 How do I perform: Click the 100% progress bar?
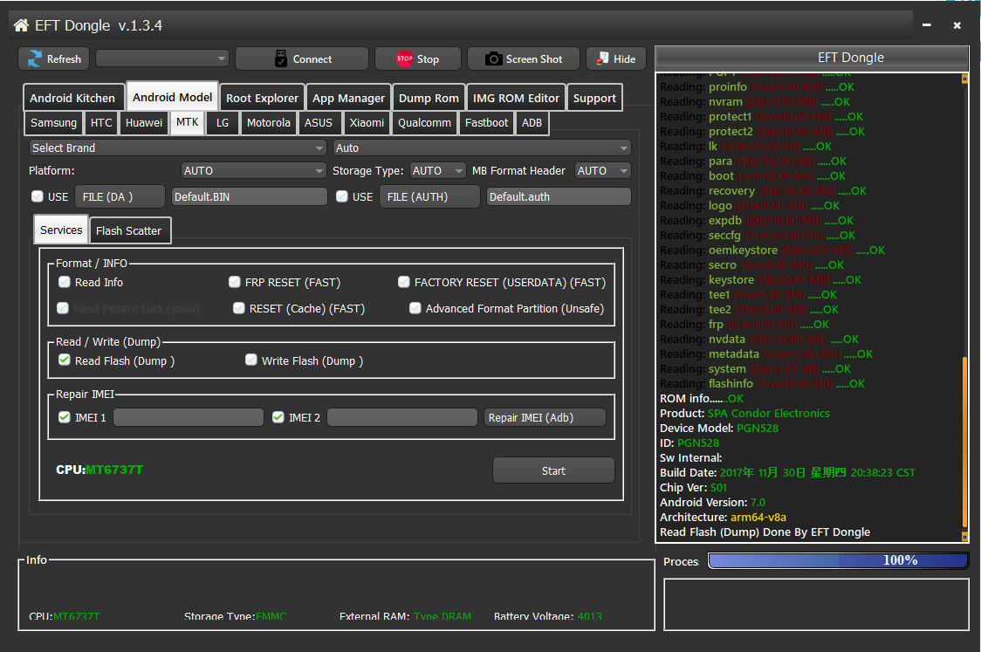click(x=838, y=560)
